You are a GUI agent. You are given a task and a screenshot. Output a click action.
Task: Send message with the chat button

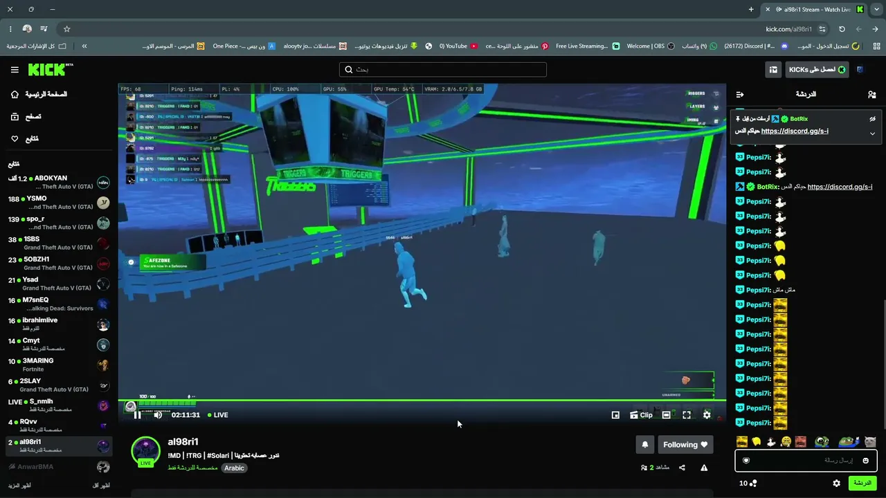pos(862,483)
